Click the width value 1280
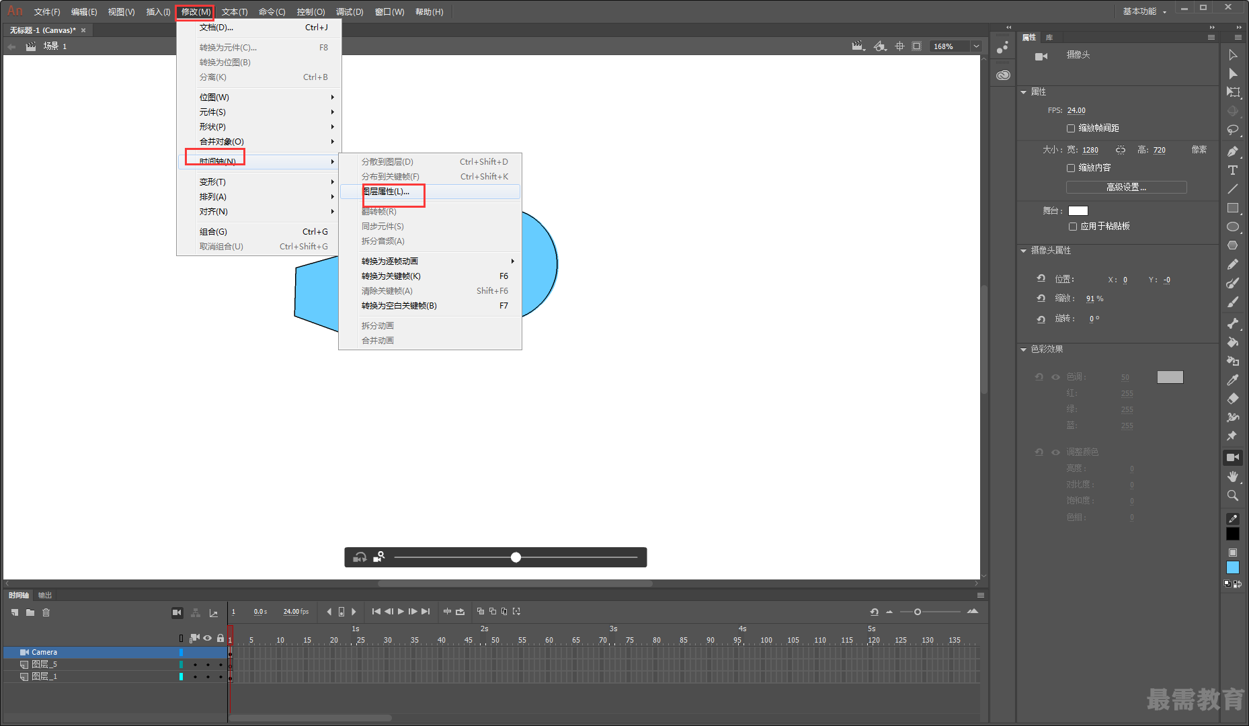 click(1090, 151)
